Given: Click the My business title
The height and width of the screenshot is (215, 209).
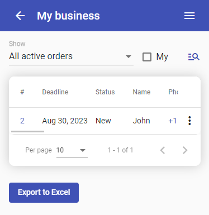Looking at the screenshot, I should 68,16.
